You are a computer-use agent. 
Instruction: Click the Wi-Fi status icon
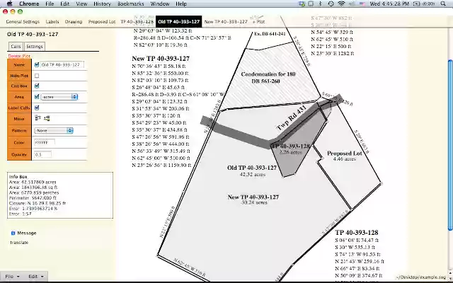tap(341, 4)
